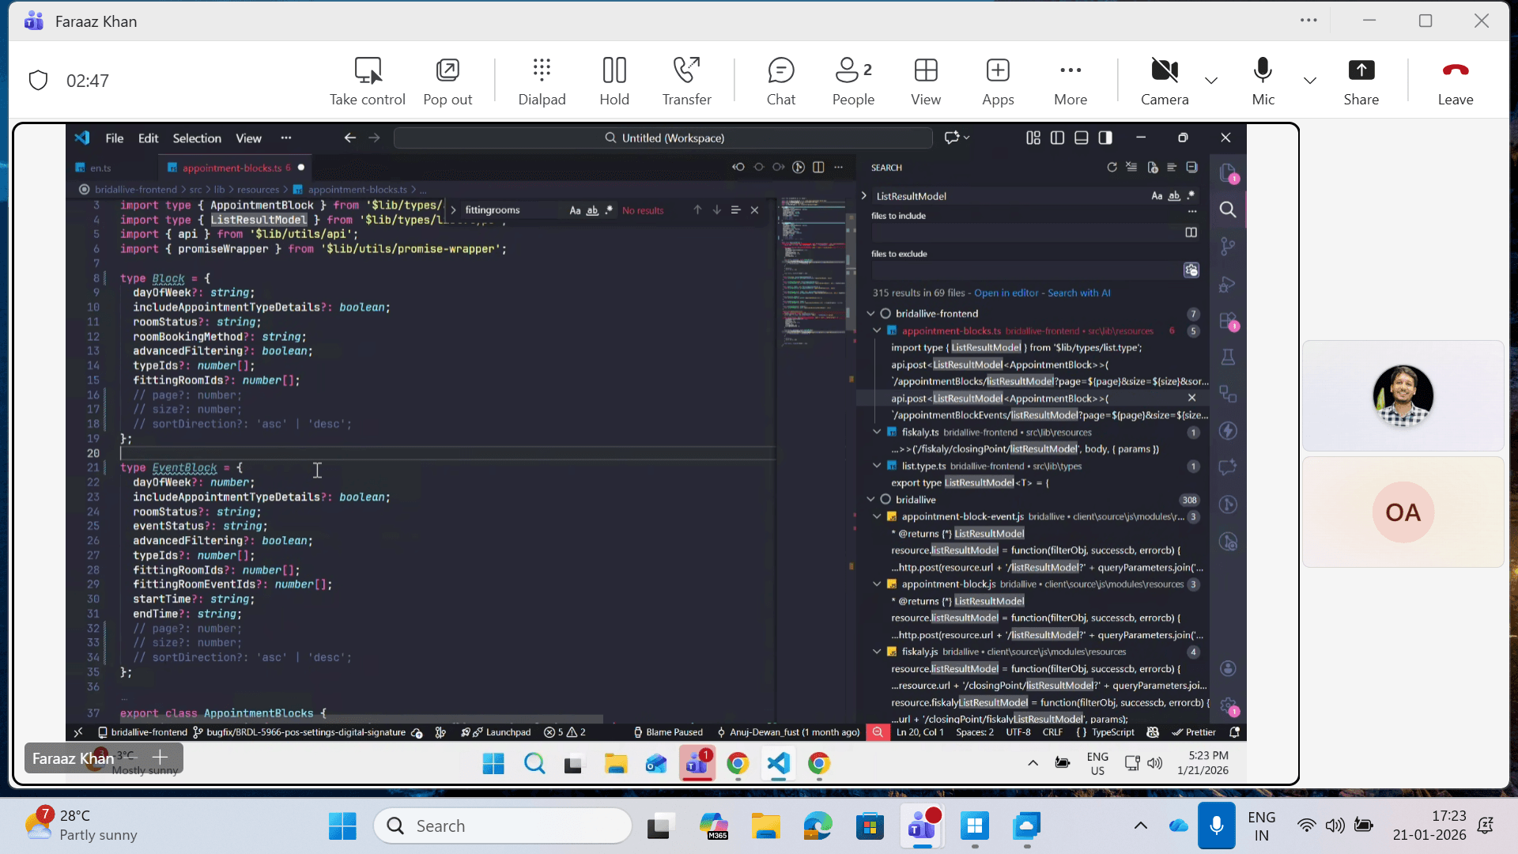Open the Chat panel
The height and width of the screenshot is (854, 1518).
[781, 81]
